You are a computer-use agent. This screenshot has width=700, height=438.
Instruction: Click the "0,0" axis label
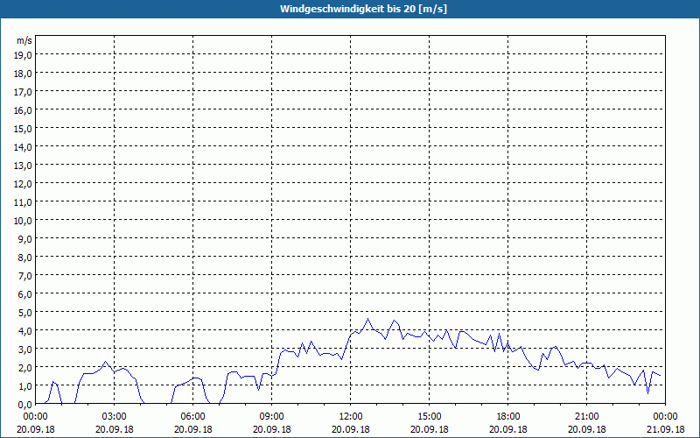tap(25, 405)
